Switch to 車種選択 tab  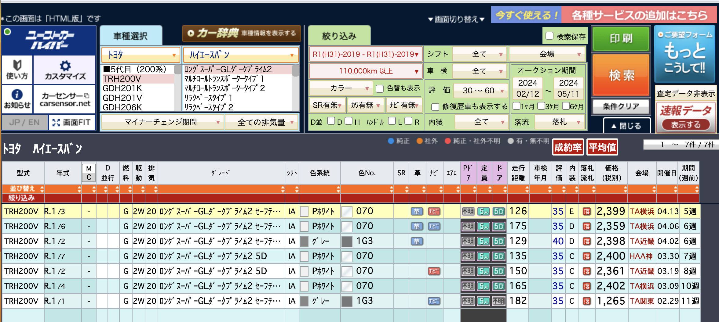(131, 36)
